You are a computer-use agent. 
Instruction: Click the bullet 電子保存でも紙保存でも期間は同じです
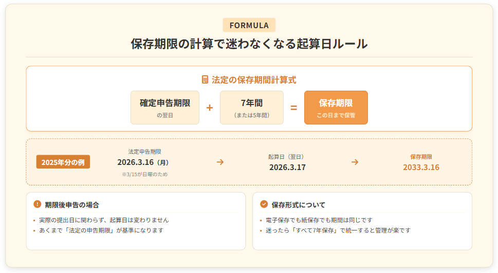319,220
